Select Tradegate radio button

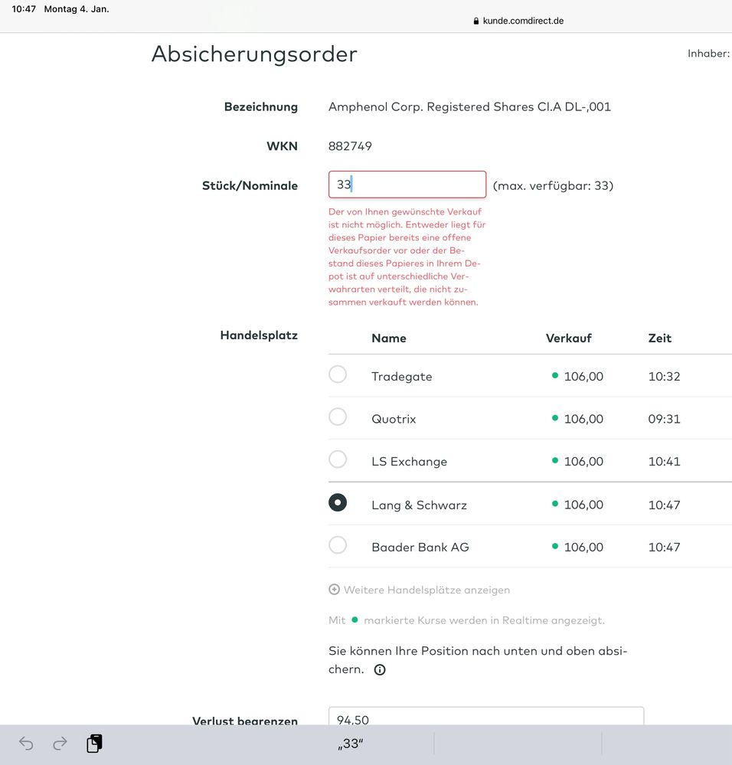pos(338,374)
